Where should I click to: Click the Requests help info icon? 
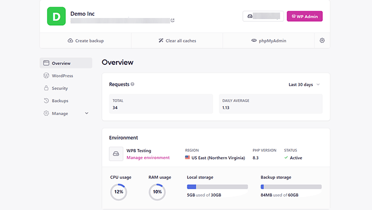pyautogui.click(x=132, y=84)
